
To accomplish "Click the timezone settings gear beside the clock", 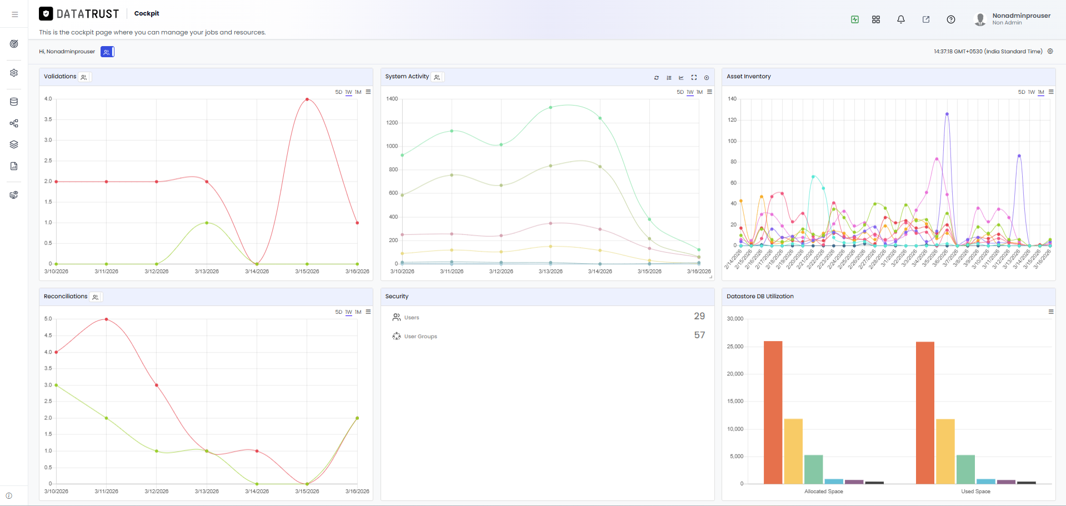I will [1050, 51].
